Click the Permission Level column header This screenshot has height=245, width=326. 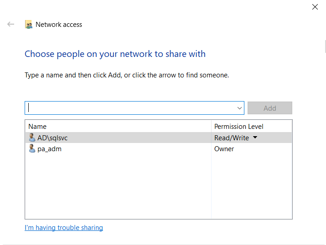(x=238, y=127)
